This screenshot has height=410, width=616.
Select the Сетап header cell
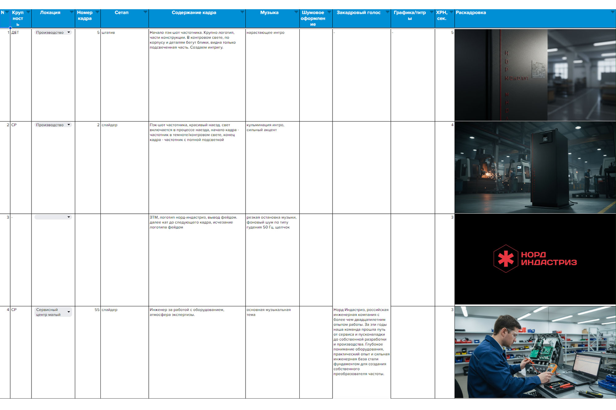pos(125,18)
